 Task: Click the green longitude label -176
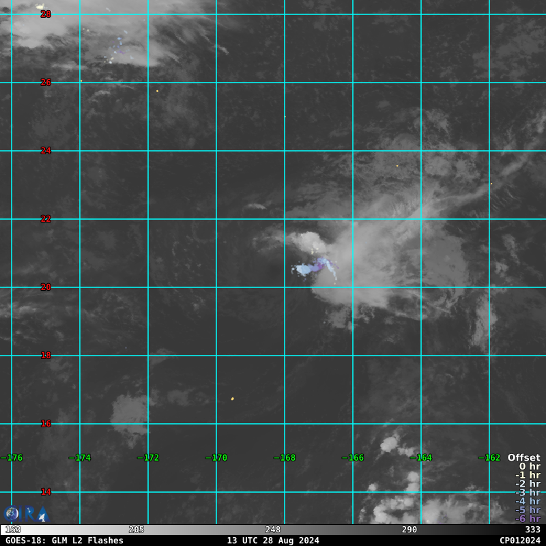(12, 457)
